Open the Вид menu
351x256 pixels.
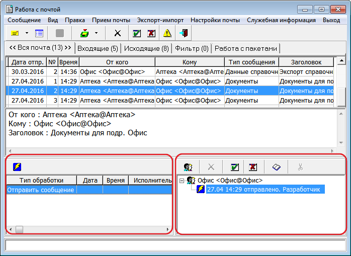pyautogui.click(x=53, y=20)
